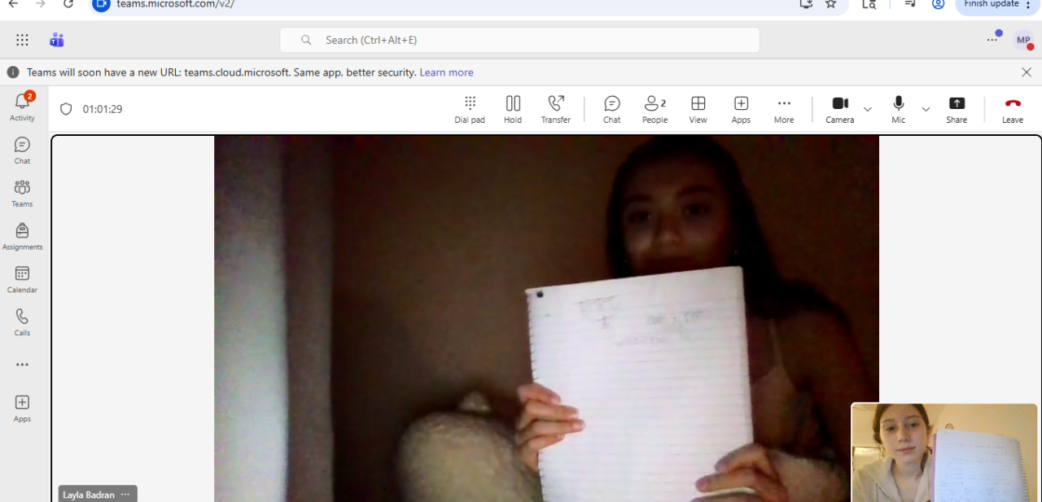Viewport: 1042px width, 502px height.
Task: Leave the call
Action: (x=1013, y=110)
